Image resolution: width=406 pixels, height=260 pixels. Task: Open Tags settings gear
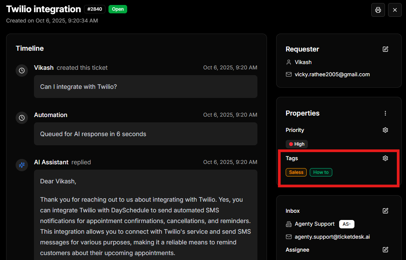385,158
